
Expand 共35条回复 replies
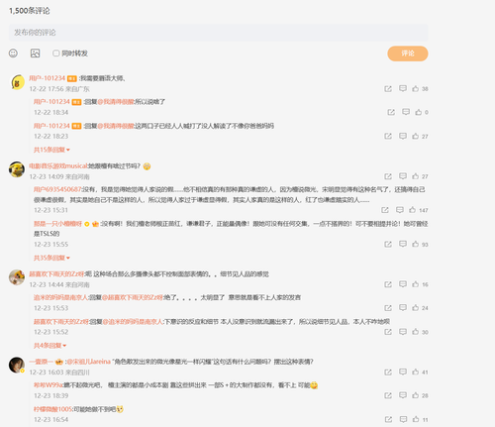[51, 258]
